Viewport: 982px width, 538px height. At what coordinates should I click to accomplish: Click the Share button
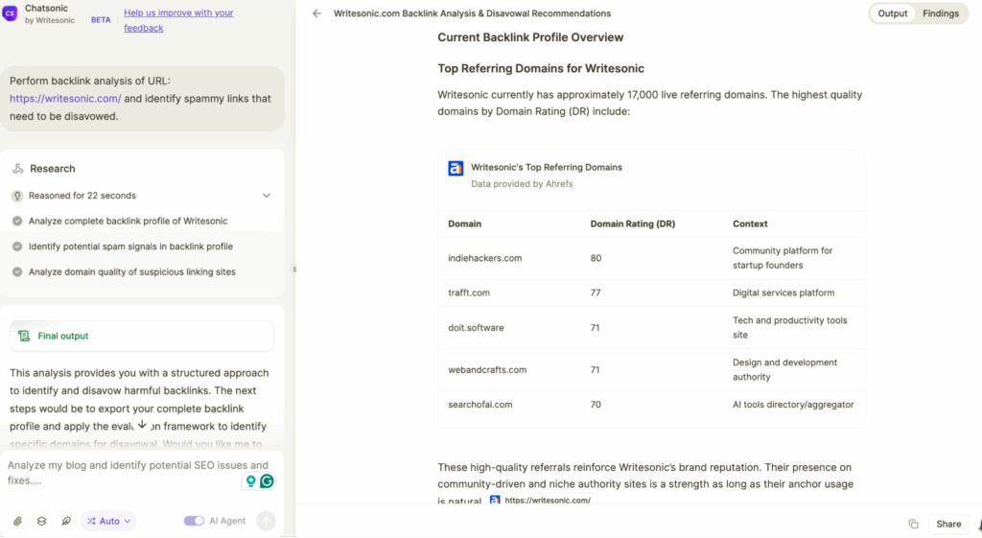pyautogui.click(x=948, y=524)
